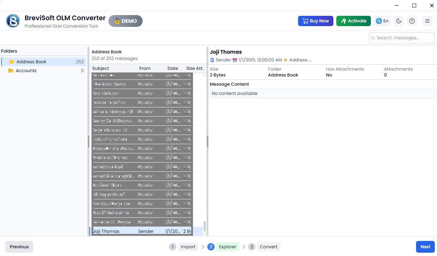Click the Next button
Screen dimensions: 437x256
coord(425,247)
